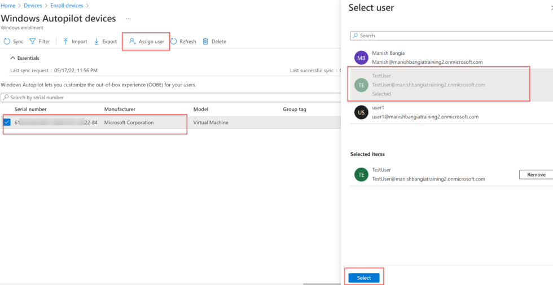Click magnifier icon in Select user search

(x=355, y=36)
